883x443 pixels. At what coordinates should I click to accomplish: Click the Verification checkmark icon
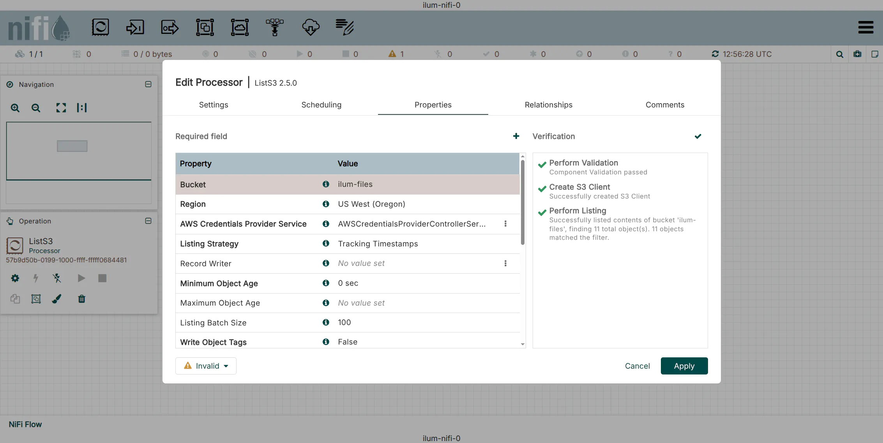[x=698, y=136]
